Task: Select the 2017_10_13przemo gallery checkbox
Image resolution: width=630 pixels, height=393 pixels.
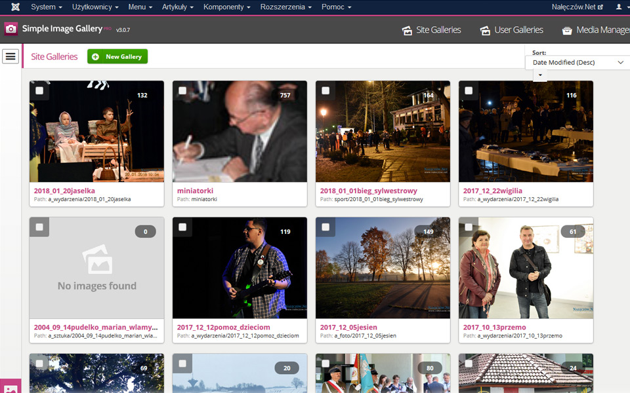Action: (469, 227)
